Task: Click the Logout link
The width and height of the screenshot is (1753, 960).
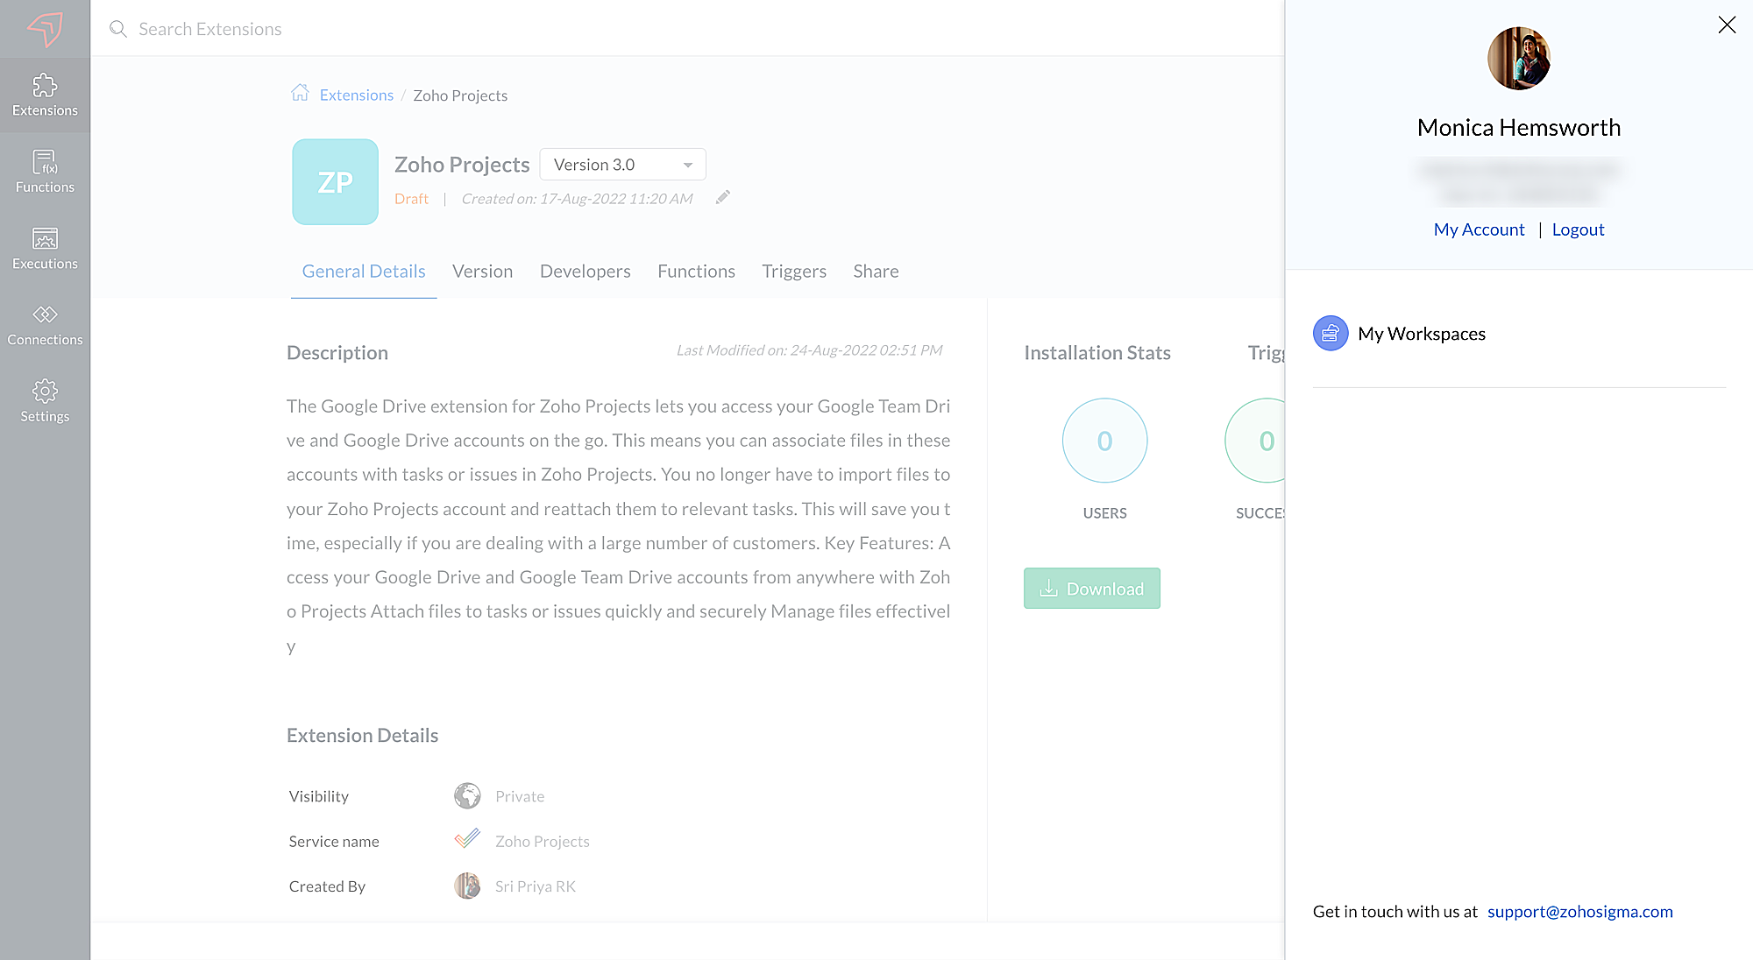Action: [1578, 229]
